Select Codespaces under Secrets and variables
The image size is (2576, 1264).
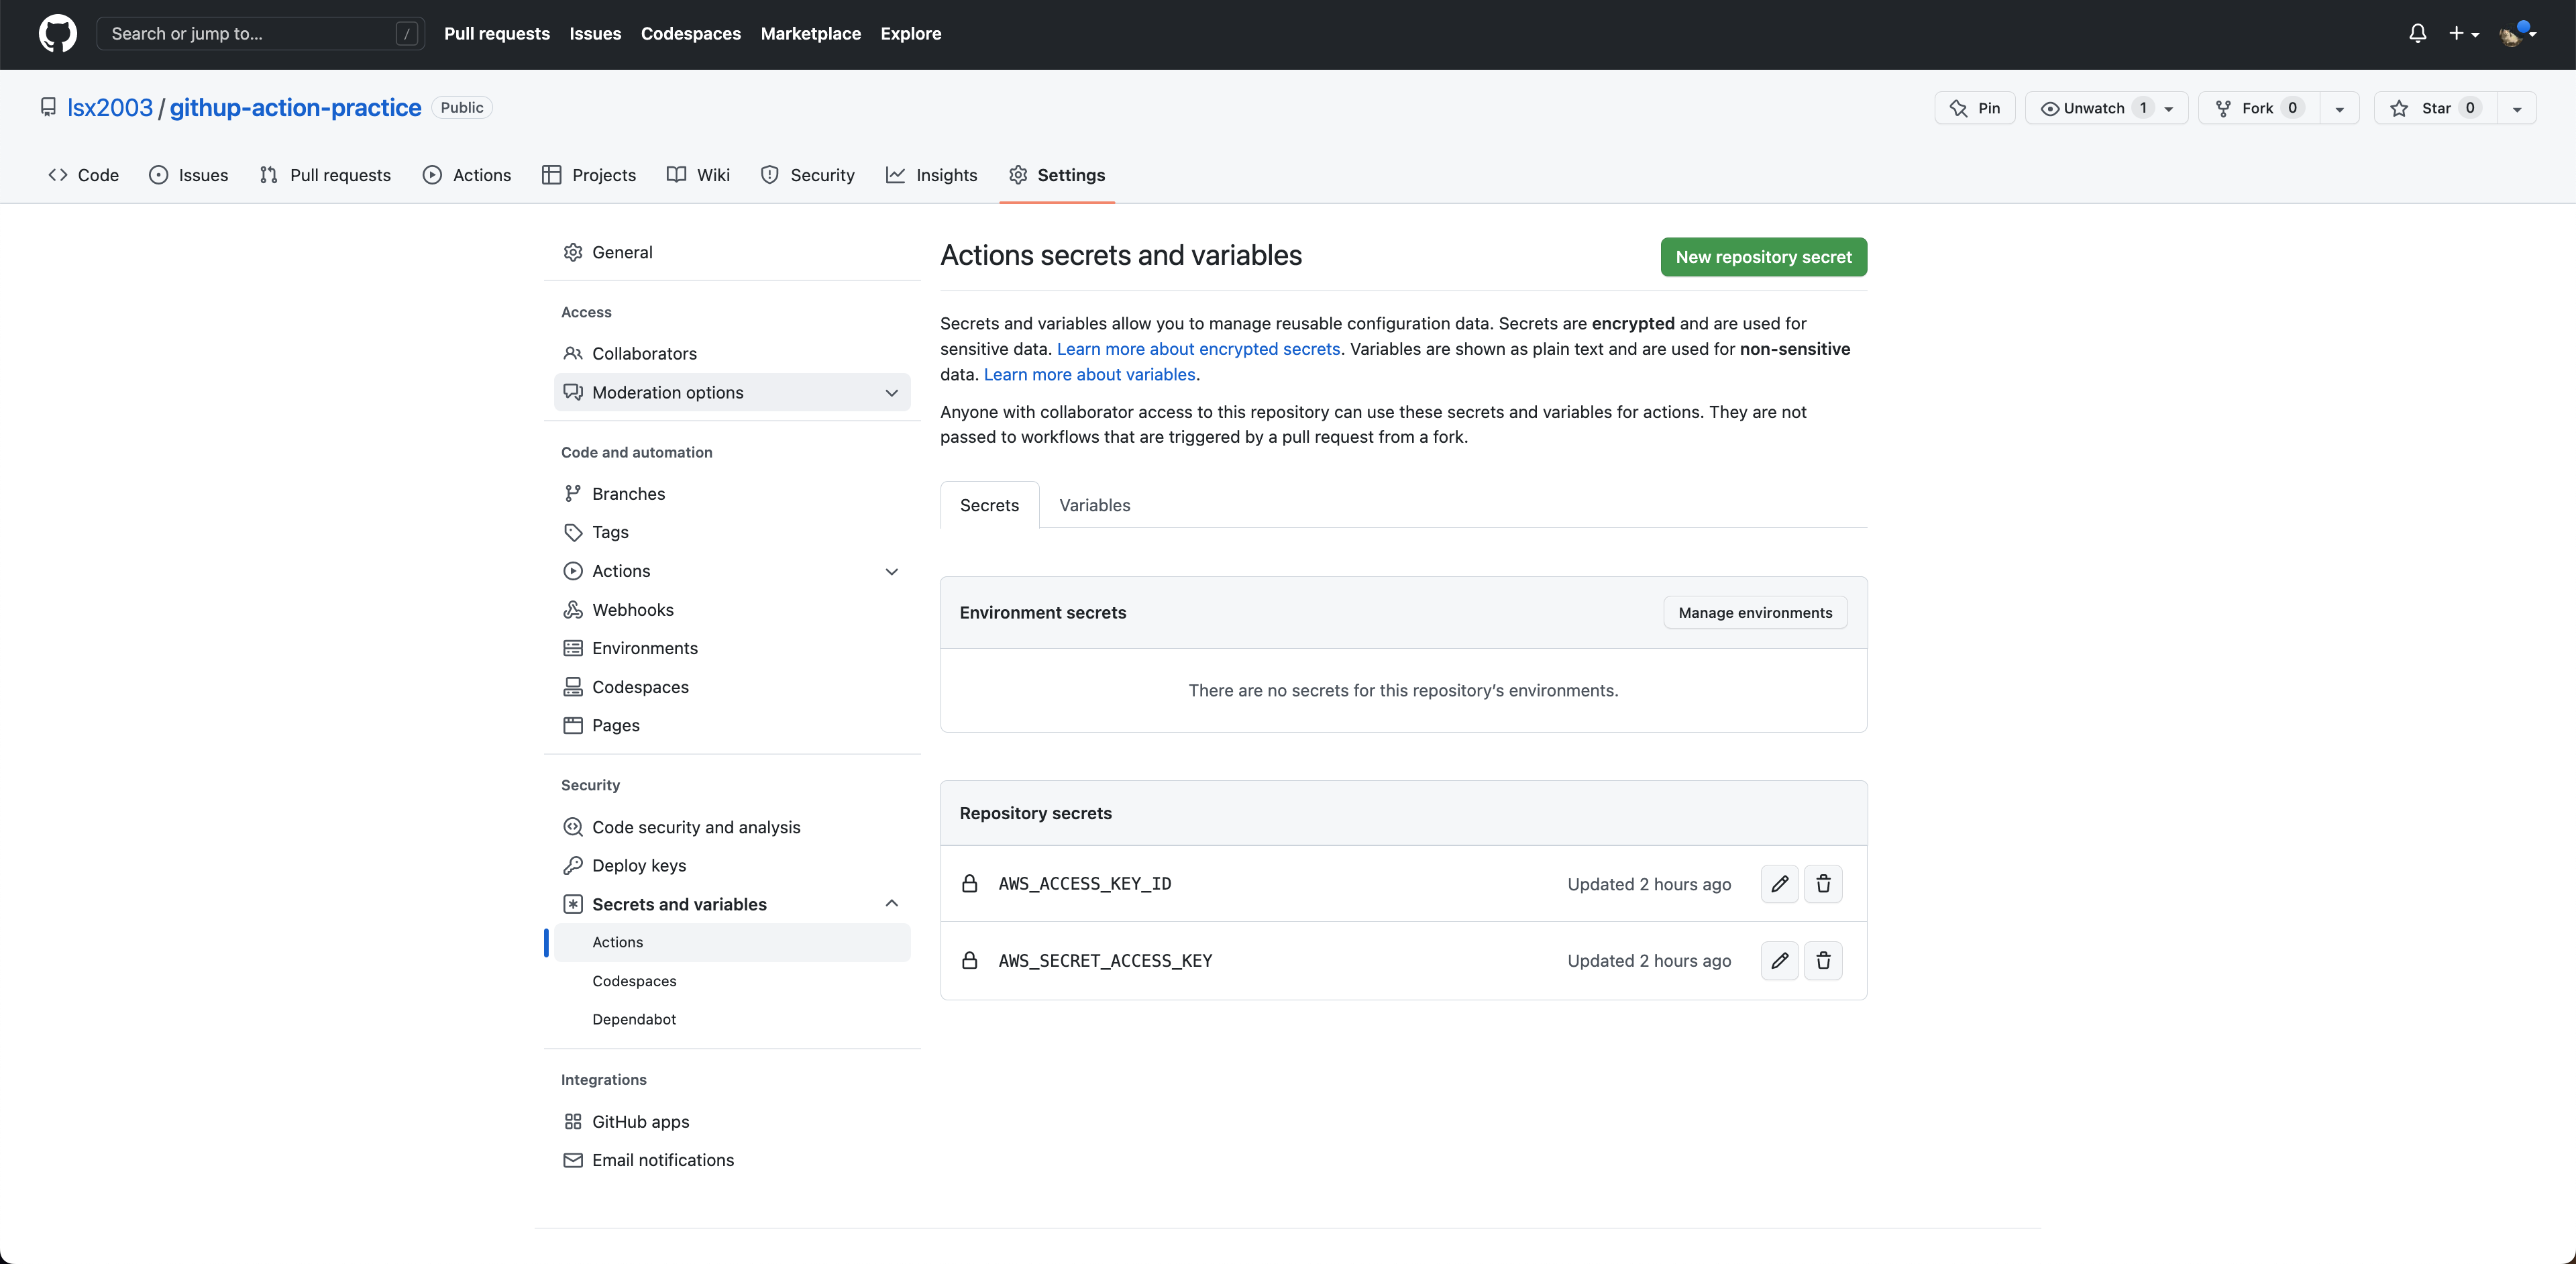(x=732, y=981)
